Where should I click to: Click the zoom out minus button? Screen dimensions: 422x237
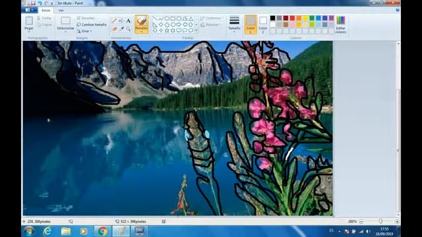(361, 221)
